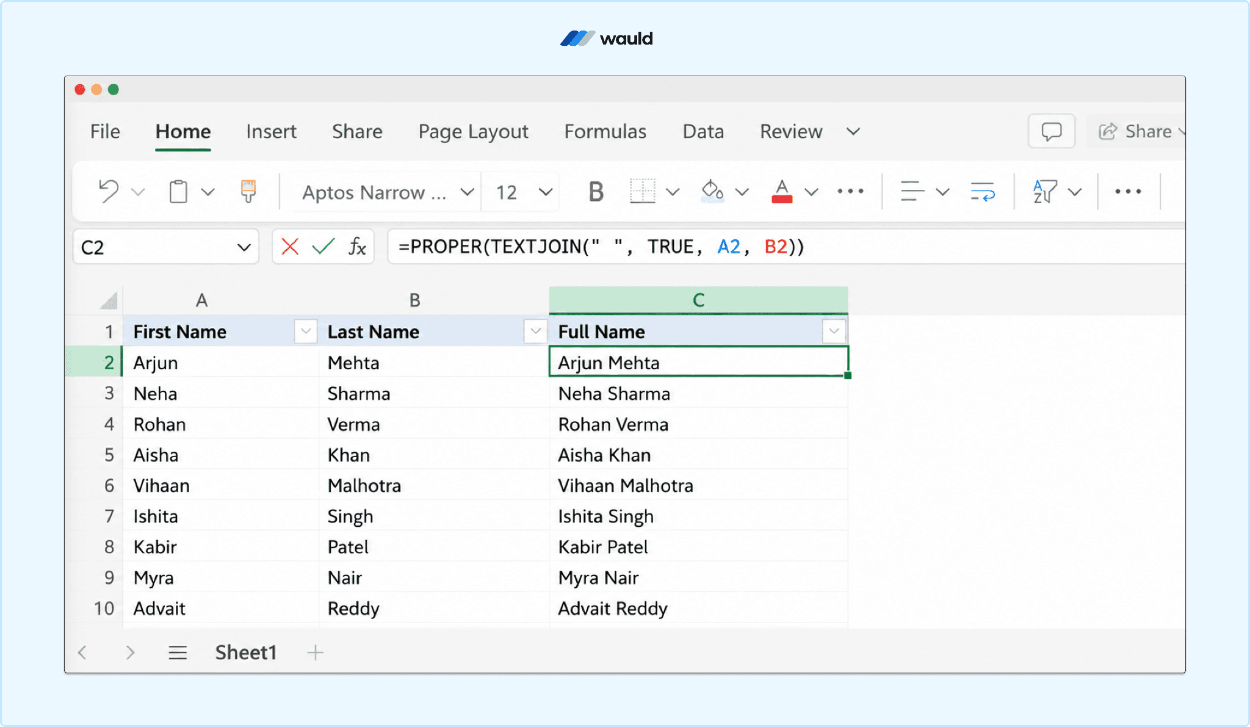
Task: Click the Share button at top right
Action: (1137, 131)
